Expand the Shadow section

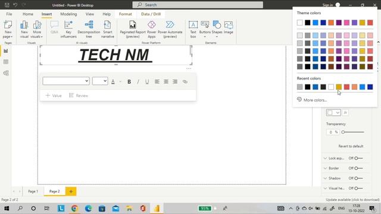tap(326, 178)
